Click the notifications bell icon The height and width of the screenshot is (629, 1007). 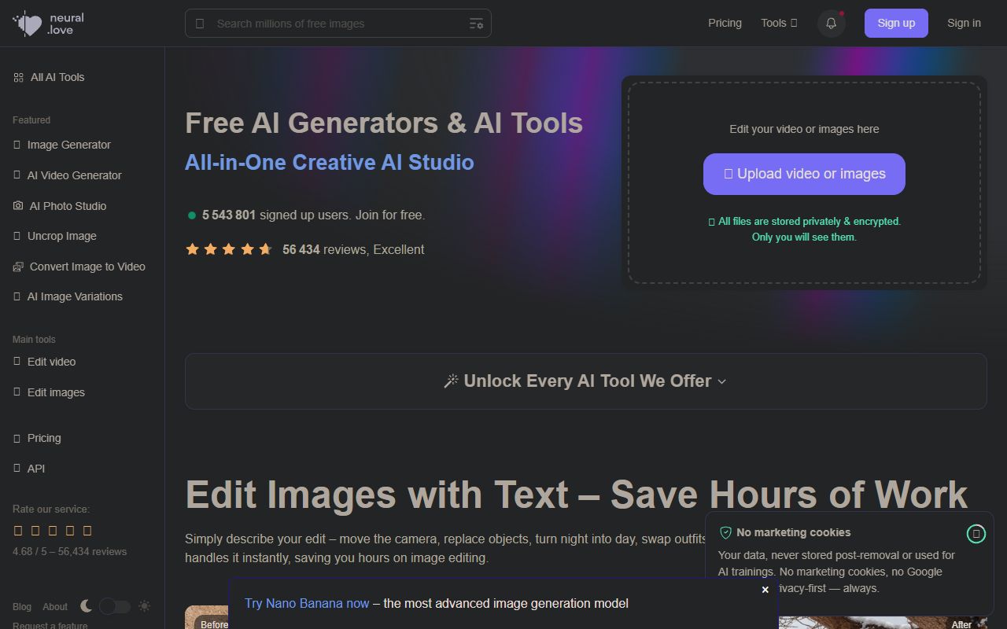click(x=831, y=23)
